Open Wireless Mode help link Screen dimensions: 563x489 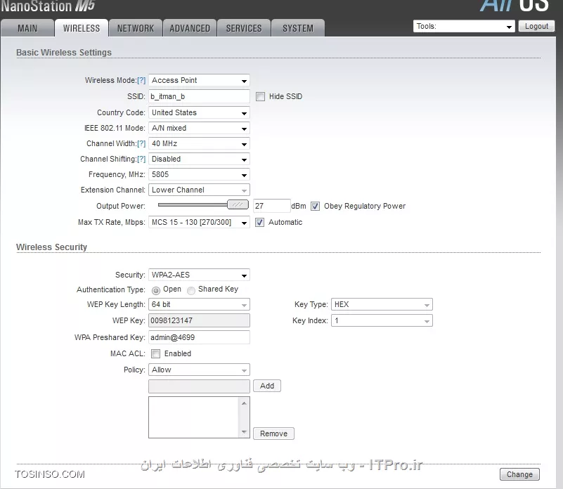click(x=141, y=80)
